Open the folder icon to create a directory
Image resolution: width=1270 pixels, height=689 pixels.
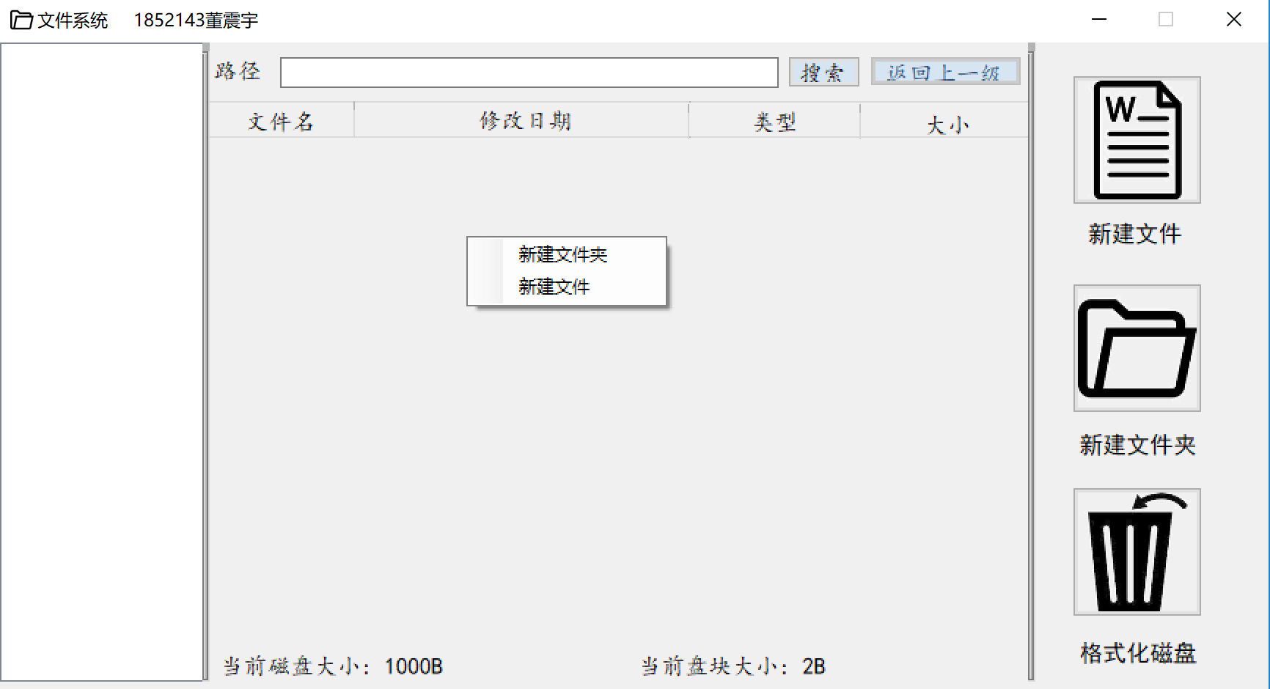pos(1136,348)
